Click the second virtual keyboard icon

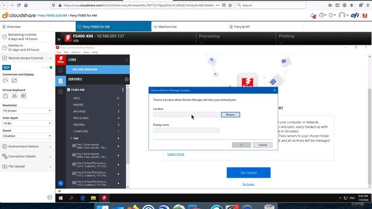point(14,96)
